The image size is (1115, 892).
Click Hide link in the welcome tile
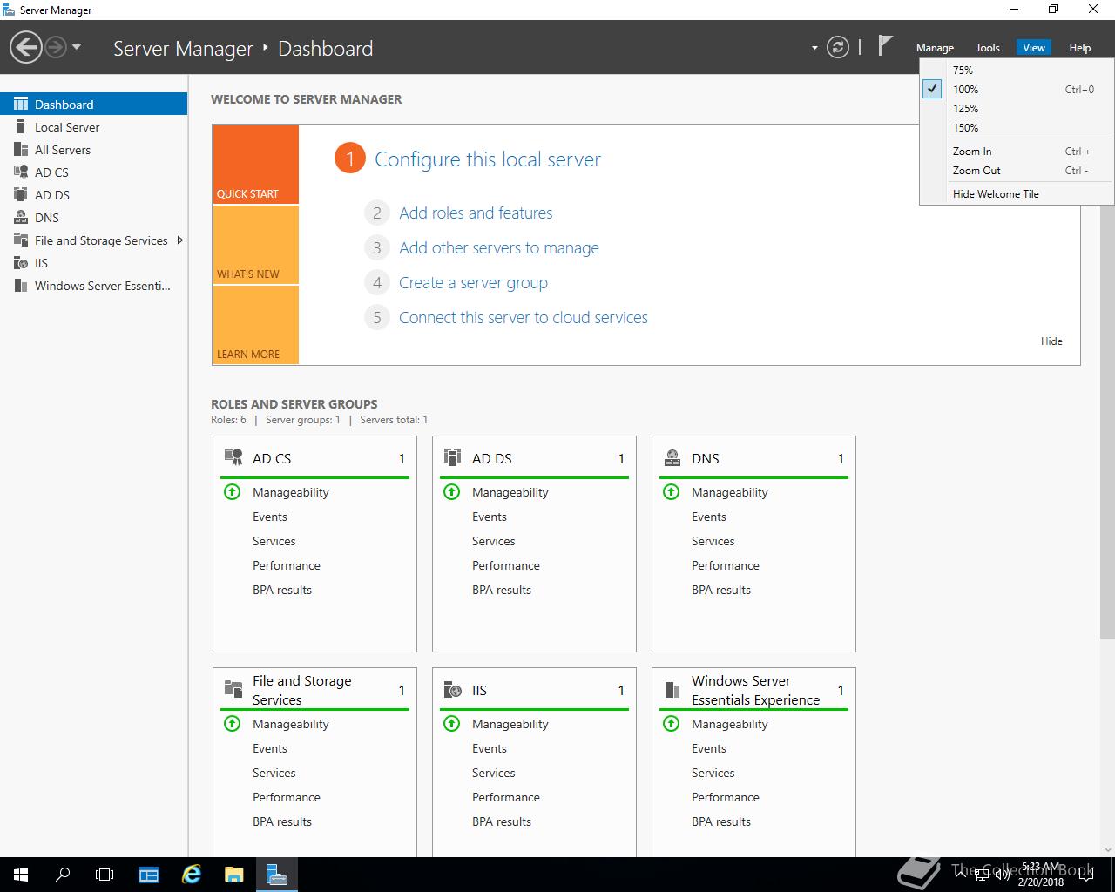coord(1051,341)
